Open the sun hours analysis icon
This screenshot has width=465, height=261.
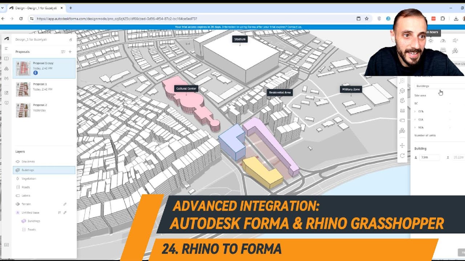point(430,41)
